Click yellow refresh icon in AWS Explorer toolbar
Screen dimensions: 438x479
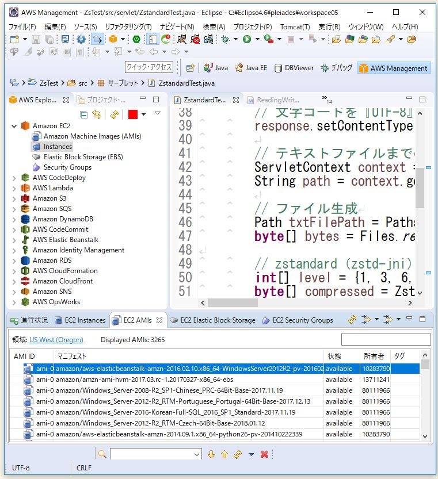[115, 115]
